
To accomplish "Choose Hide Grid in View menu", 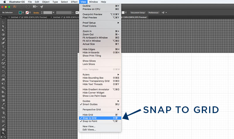I will [x=100, y=115].
